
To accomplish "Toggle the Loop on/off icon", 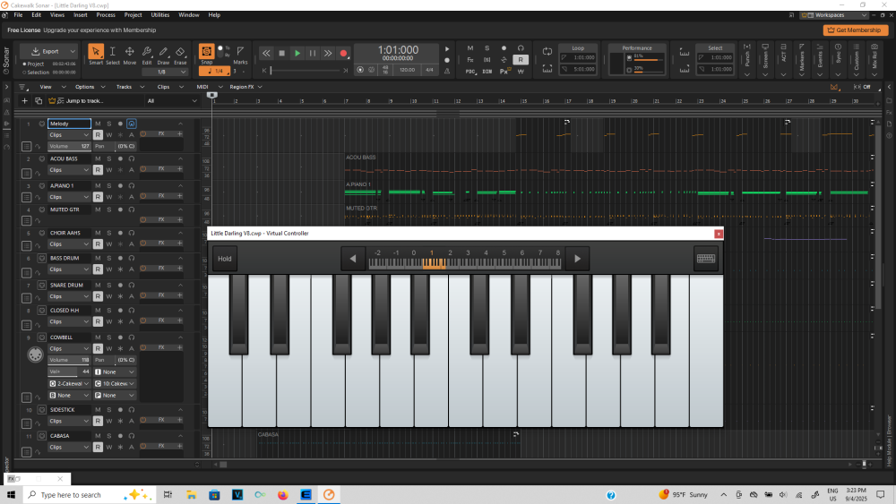I will 547,51.
